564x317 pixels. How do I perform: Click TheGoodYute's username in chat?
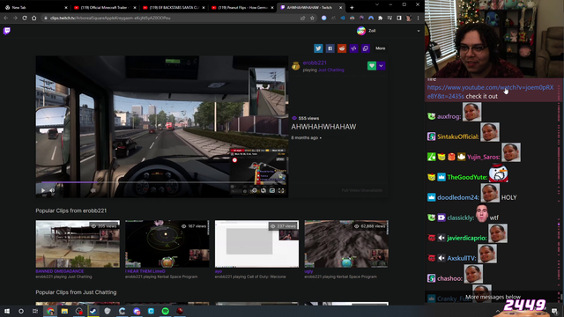[x=467, y=177]
